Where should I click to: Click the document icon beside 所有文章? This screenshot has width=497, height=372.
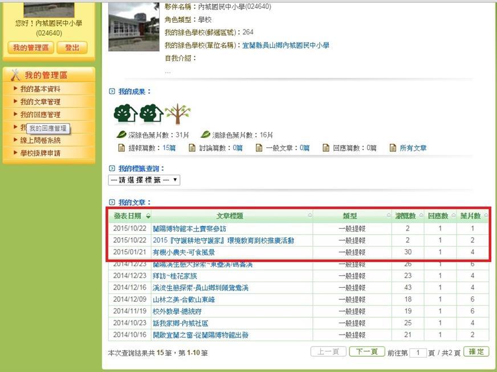(393, 148)
